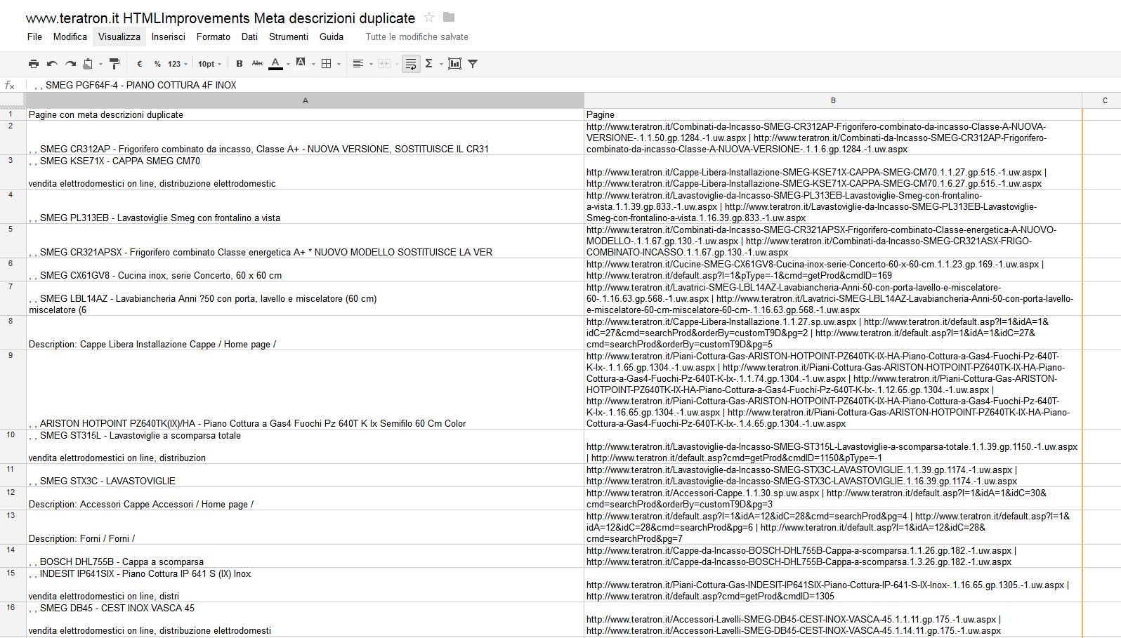Expand the borders dropdown arrow

(x=339, y=64)
